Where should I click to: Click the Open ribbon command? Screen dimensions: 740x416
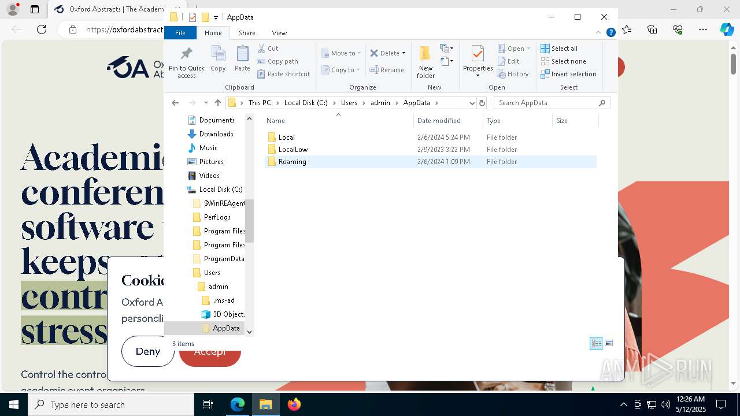click(x=513, y=49)
